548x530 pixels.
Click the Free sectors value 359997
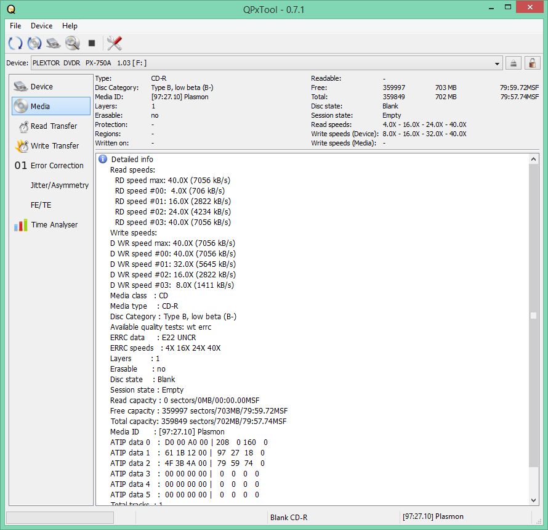coord(394,88)
